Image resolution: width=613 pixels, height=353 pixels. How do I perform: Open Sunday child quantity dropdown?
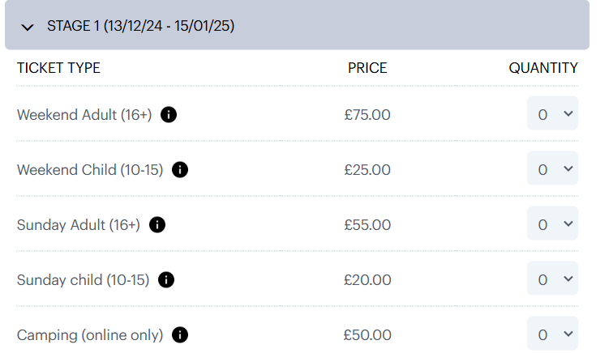click(x=552, y=279)
